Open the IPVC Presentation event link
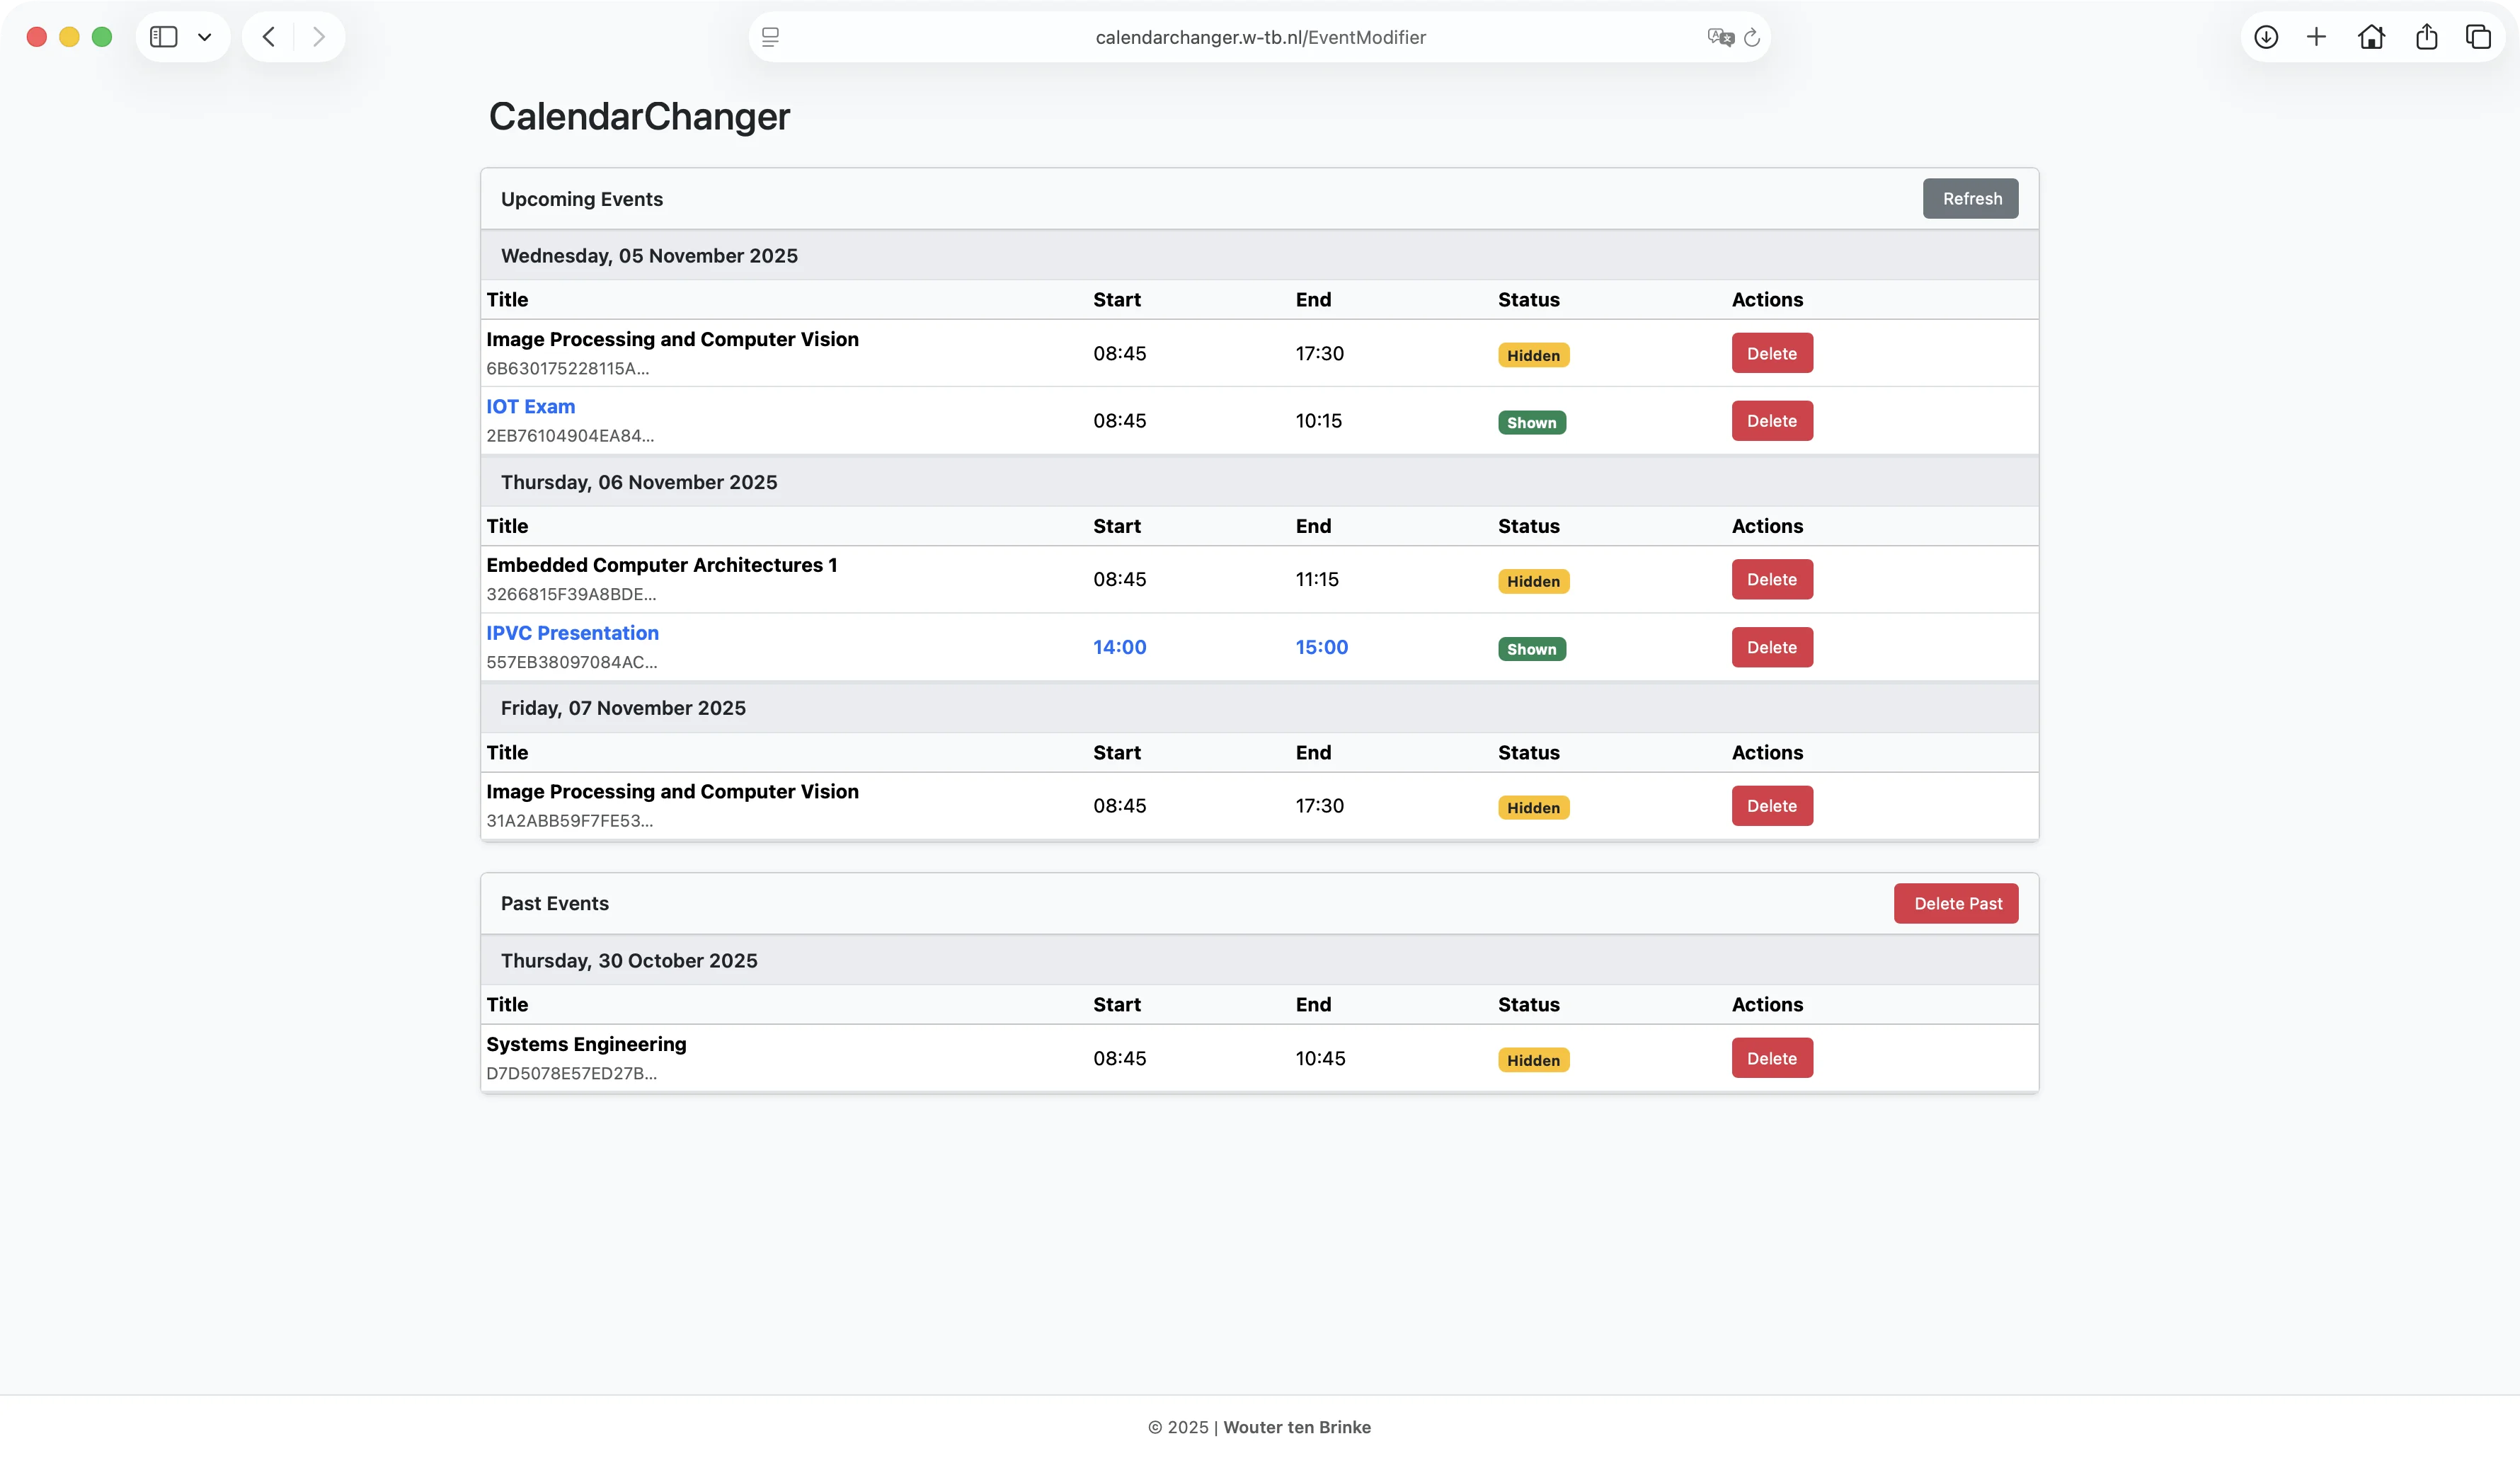This screenshot has width=2520, height=1458. coord(572,633)
